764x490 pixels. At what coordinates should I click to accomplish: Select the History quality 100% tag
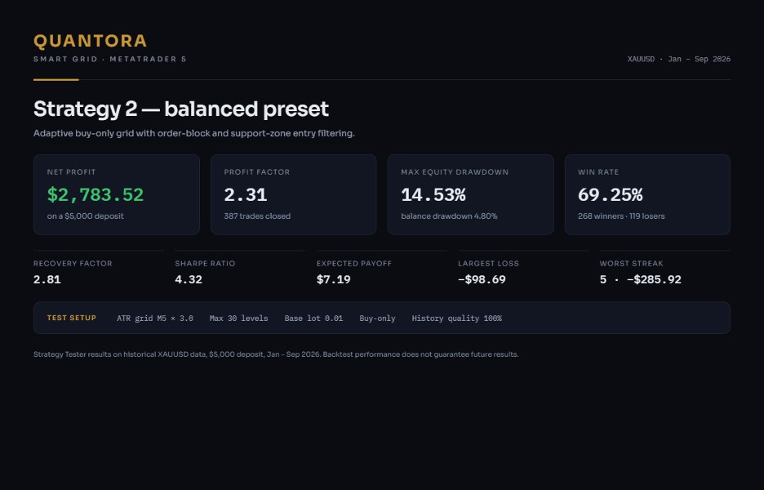457,318
